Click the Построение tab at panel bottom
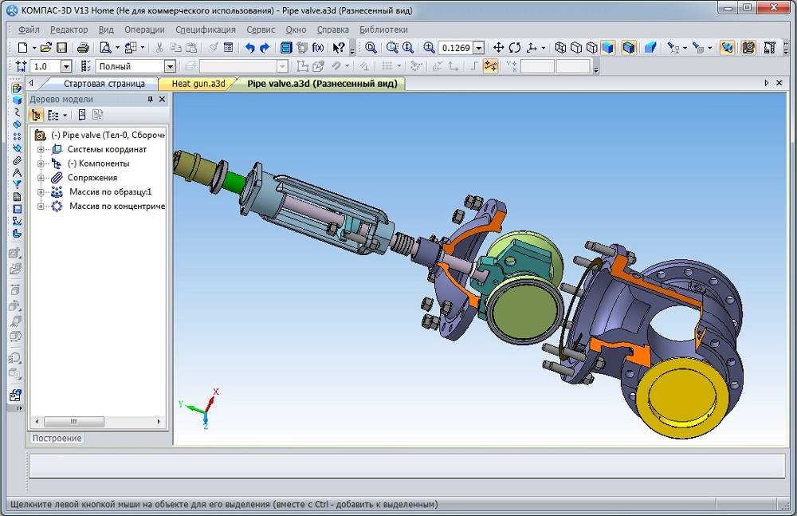 point(57,439)
